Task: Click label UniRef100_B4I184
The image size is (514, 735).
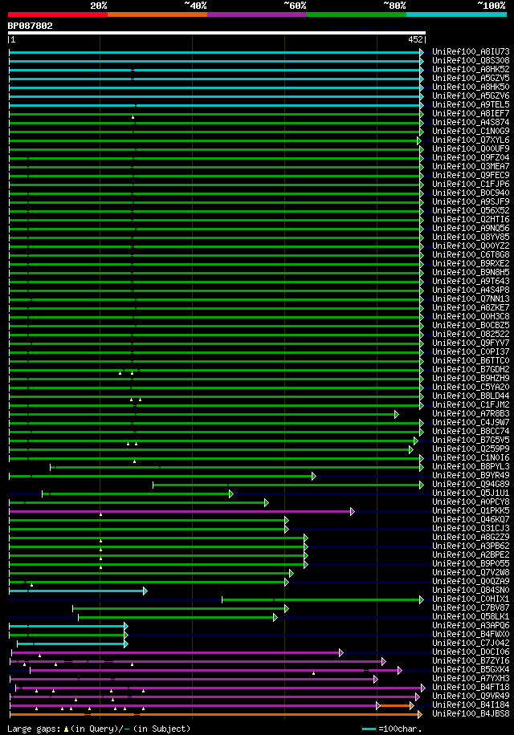Action: pyautogui.click(x=471, y=705)
